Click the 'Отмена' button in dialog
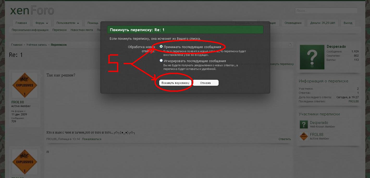This screenshot has height=178, width=370. click(x=205, y=83)
